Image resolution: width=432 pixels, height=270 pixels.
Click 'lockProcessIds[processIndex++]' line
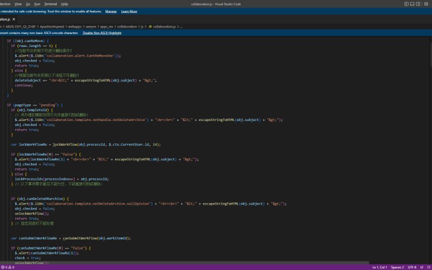tap(62, 179)
